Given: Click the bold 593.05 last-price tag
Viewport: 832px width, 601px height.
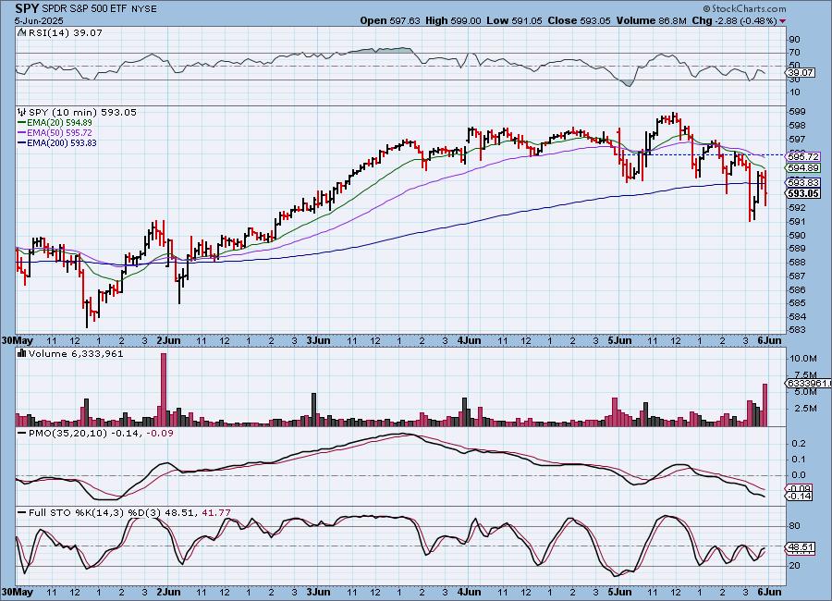Looking at the screenshot, I should tap(802, 194).
